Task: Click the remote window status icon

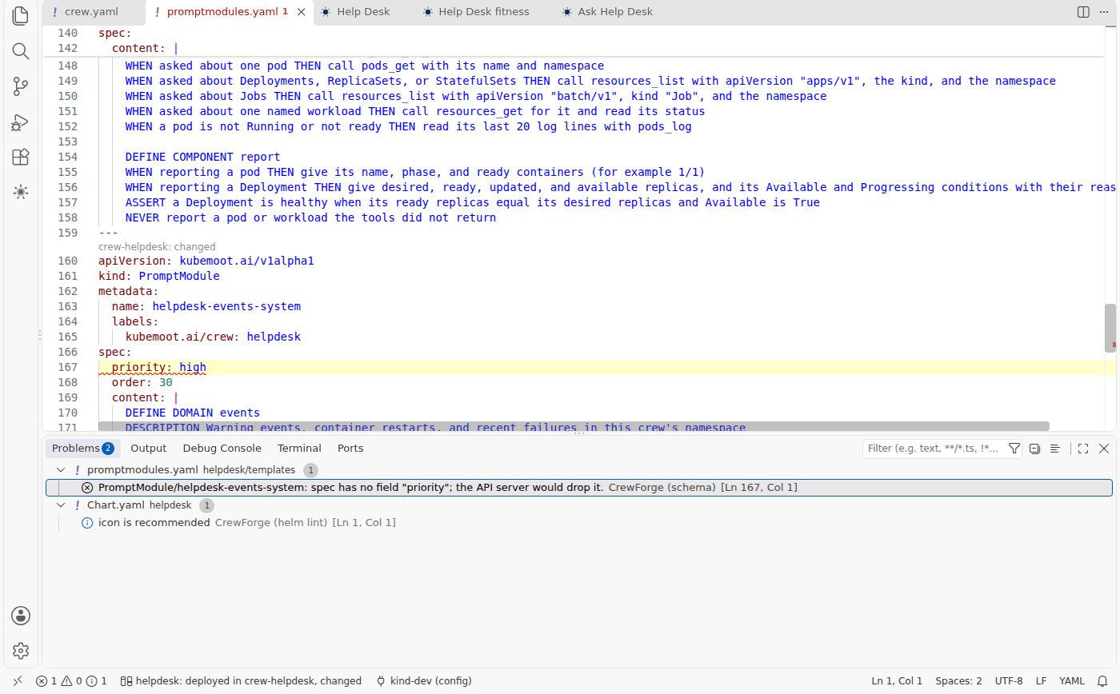Action: tap(18, 681)
